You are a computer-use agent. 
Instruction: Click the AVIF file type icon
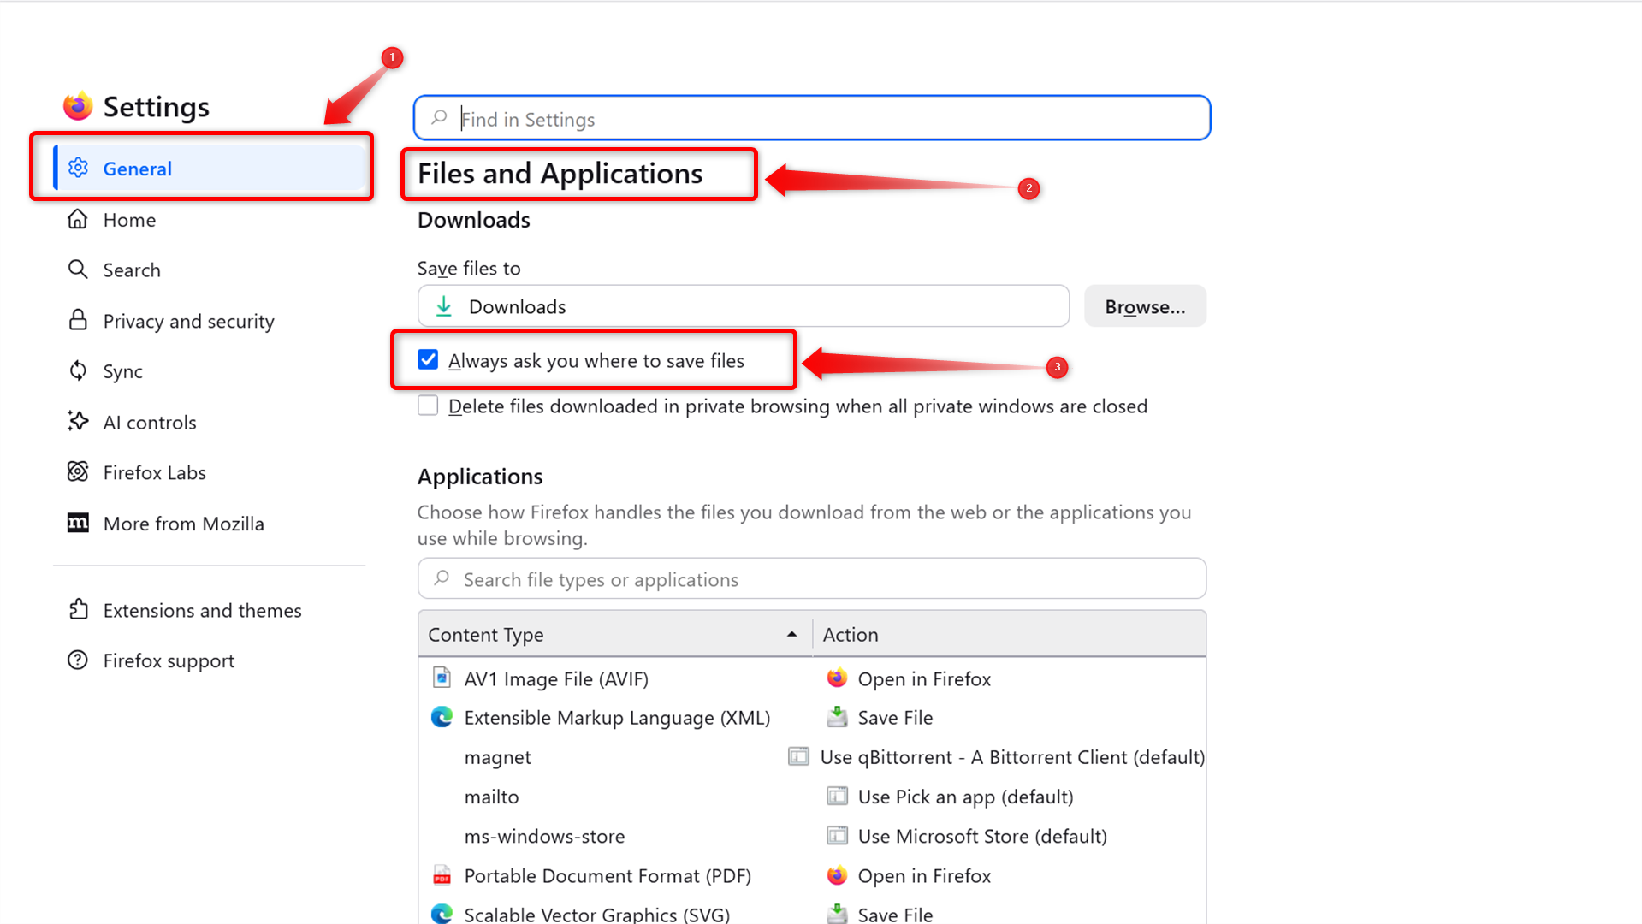(442, 678)
